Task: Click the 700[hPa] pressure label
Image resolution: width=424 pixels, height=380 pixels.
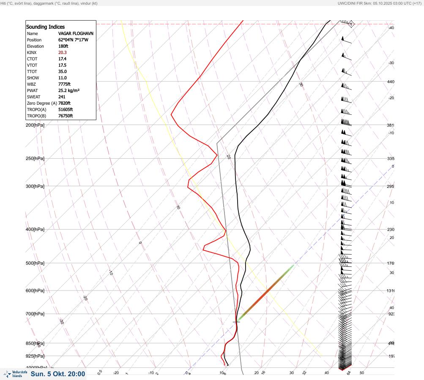Action: [x=35, y=314]
